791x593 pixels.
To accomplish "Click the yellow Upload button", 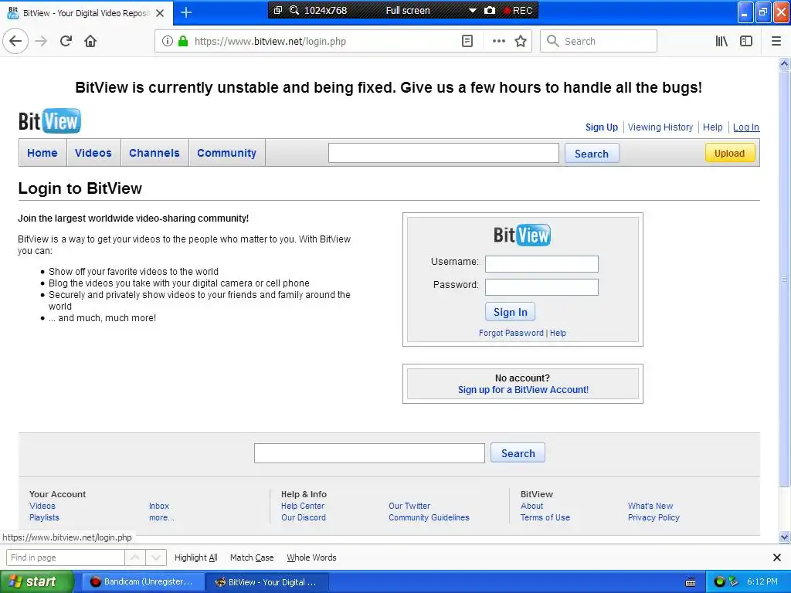I will pos(729,154).
